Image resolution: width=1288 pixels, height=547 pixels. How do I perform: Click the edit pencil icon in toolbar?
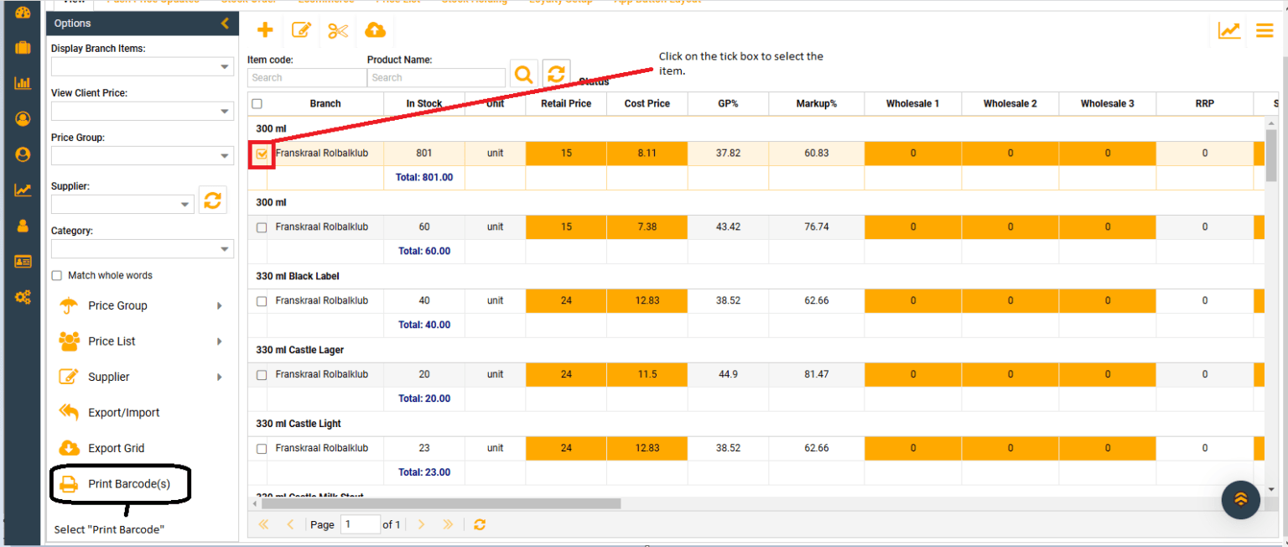(301, 31)
